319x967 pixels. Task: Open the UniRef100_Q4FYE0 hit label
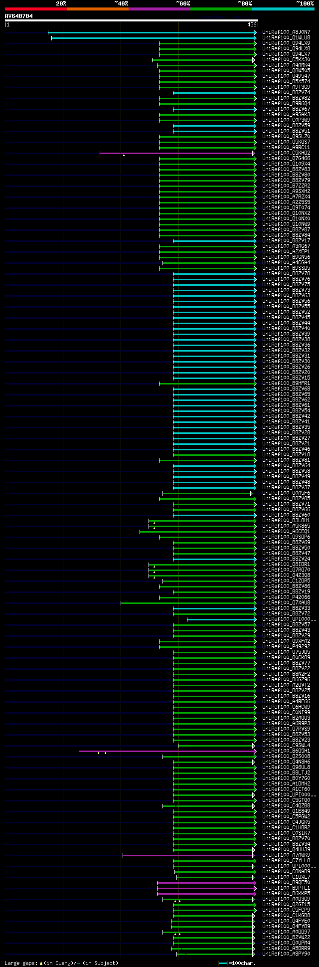point(286,921)
